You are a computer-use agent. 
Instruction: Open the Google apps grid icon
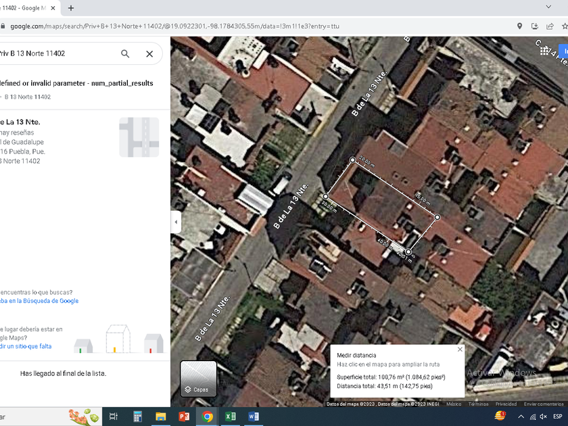pos(546,51)
